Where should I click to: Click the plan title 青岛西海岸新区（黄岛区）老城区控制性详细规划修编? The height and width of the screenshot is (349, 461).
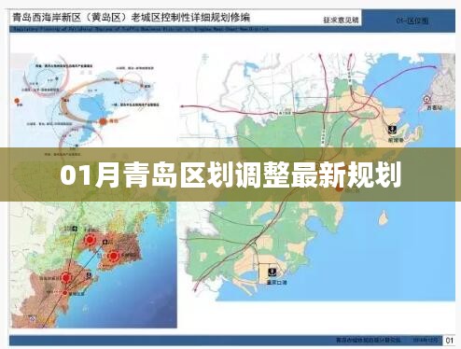coord(131,17)
